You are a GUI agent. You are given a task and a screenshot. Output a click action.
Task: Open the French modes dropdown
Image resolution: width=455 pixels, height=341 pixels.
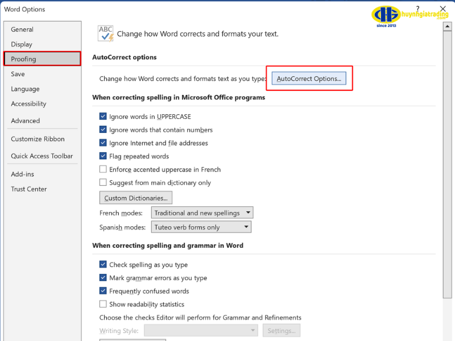[x=249, y=212]
